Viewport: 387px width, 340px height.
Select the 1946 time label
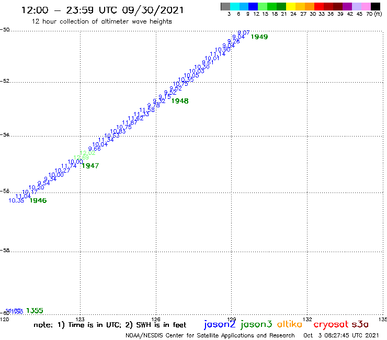tap(38, 200)
